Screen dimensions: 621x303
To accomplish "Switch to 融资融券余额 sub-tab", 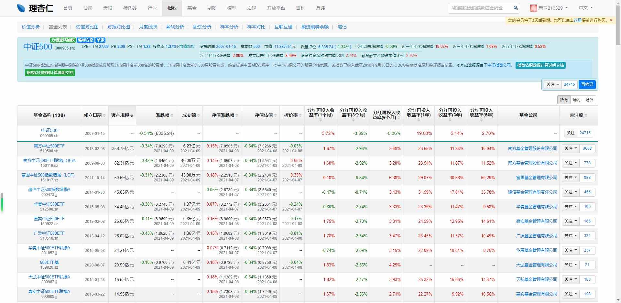I will [x=315, y=27].
